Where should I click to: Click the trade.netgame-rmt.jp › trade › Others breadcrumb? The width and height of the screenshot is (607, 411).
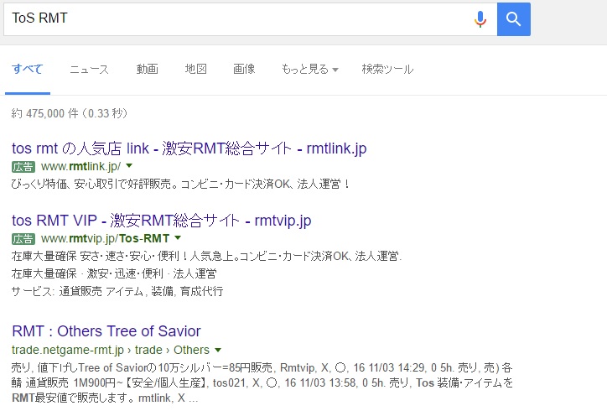[111, 350]
